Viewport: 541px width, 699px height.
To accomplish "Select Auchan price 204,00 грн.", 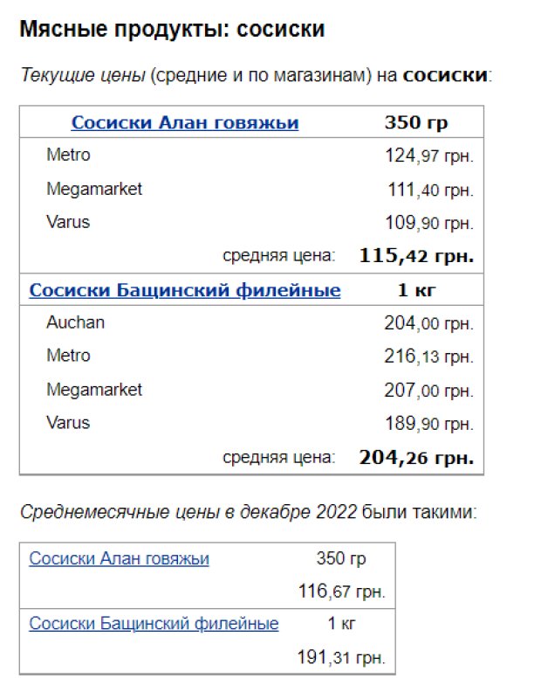I will (429, 323).
